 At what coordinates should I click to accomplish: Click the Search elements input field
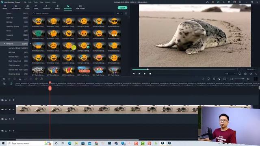pos(73,13)
